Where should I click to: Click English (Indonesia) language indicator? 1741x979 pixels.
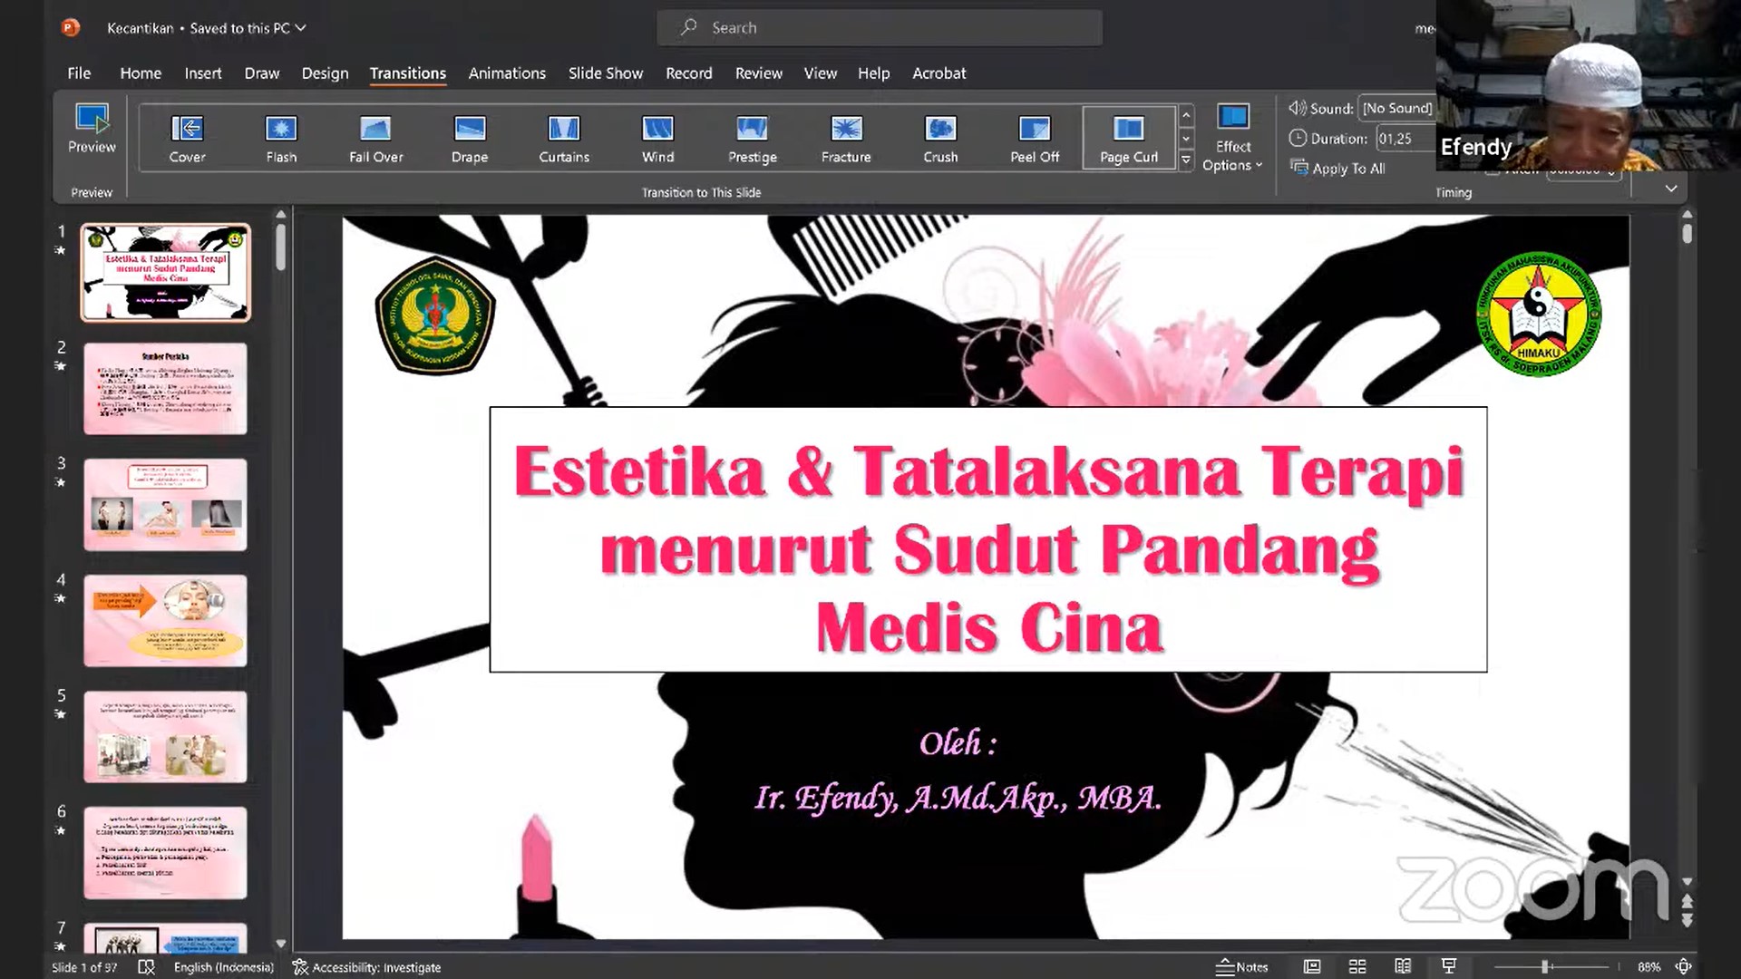[x=223, y=967]
